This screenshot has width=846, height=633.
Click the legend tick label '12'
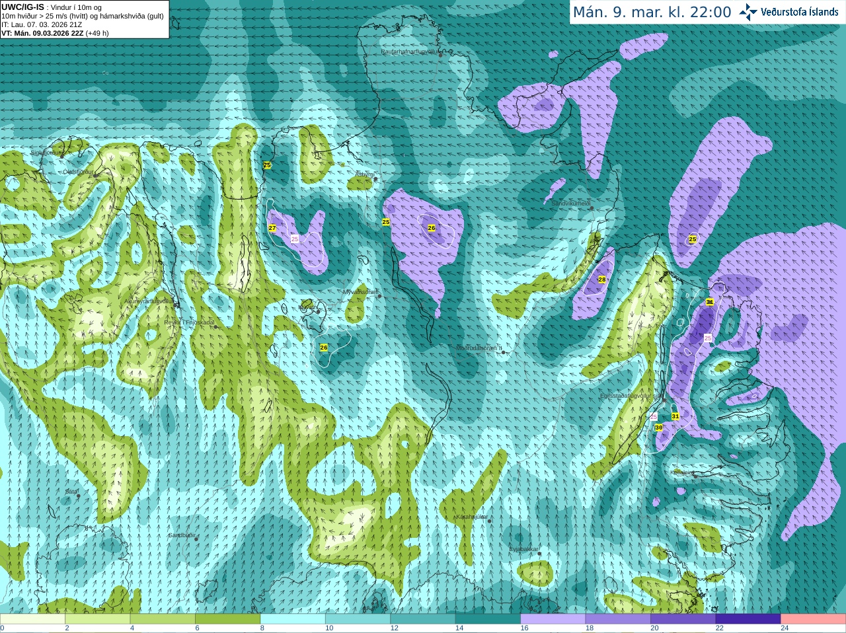[394, 628]
